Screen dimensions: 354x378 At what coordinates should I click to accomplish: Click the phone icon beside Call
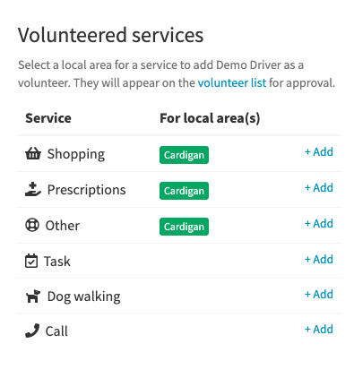[32, 331]
